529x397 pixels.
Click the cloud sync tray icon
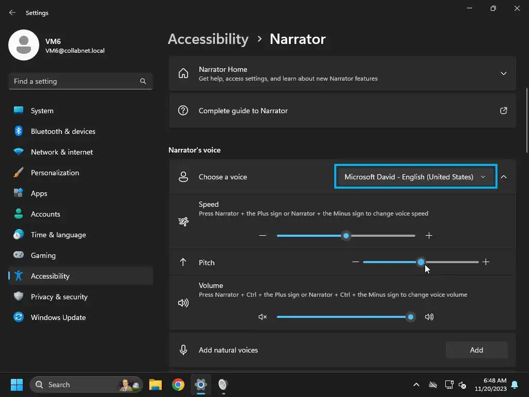point(433,385)
